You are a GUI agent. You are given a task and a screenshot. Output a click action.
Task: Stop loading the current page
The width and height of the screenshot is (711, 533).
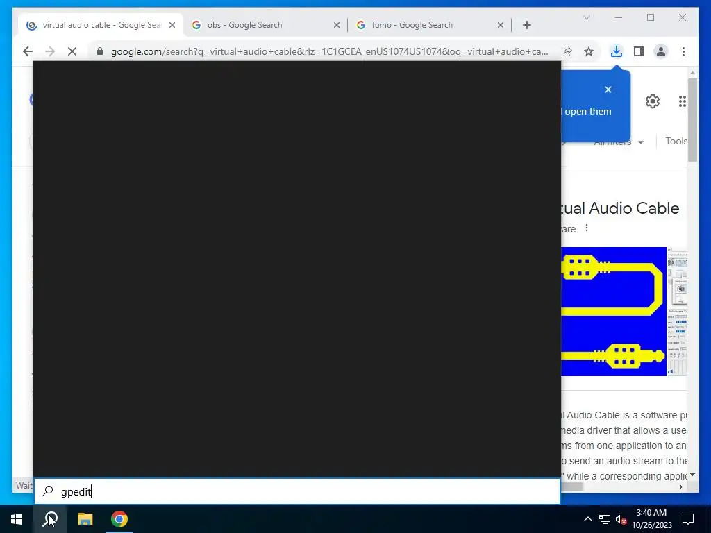(x=72, y=51)
